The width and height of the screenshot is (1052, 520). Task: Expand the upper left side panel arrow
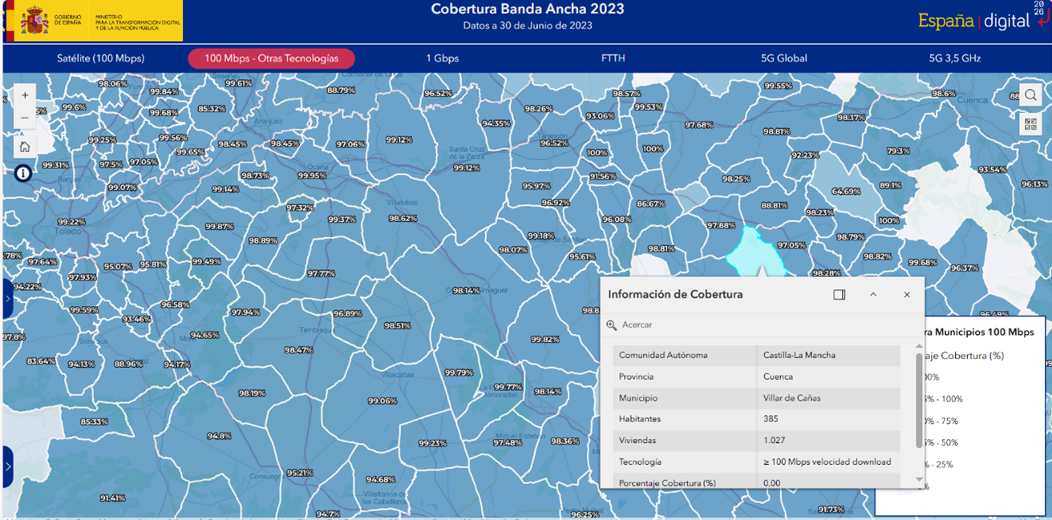click(7, 299)
